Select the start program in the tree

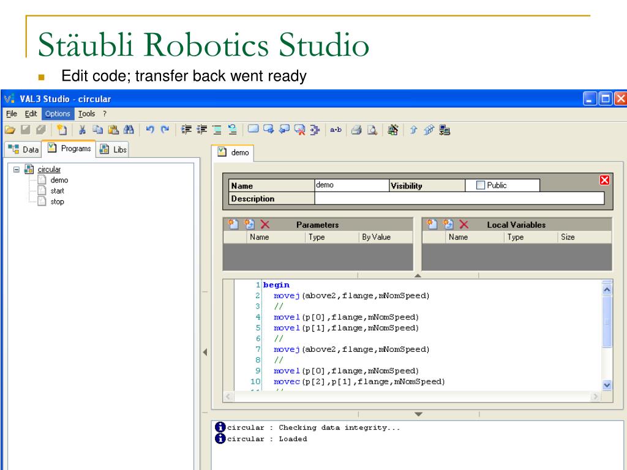click(x=57, y=191)
